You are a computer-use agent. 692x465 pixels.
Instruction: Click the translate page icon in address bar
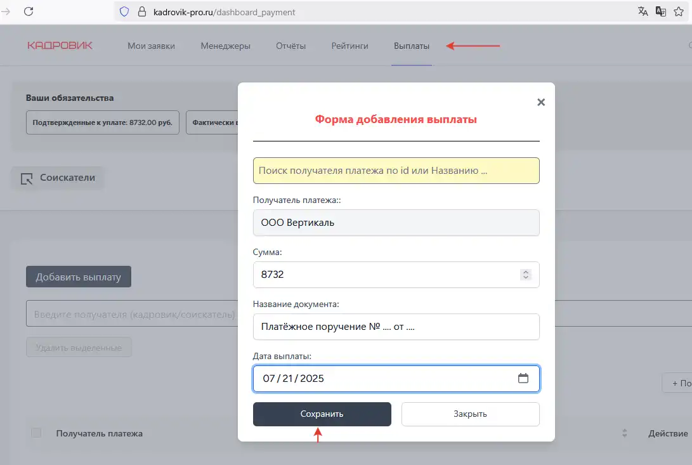643,11
